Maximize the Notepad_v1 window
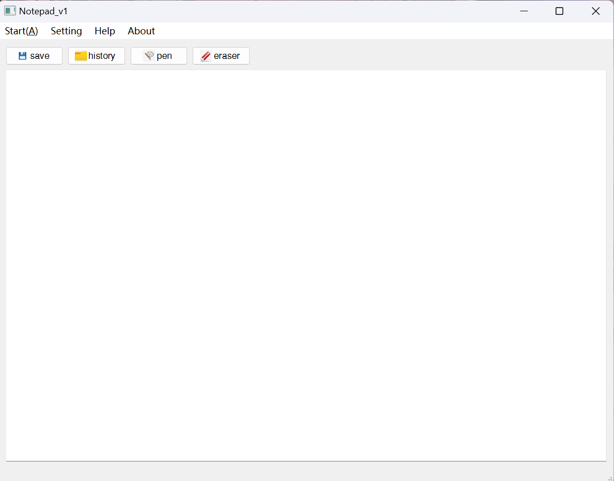Screen dimensions: 614x481 (559, 11)
